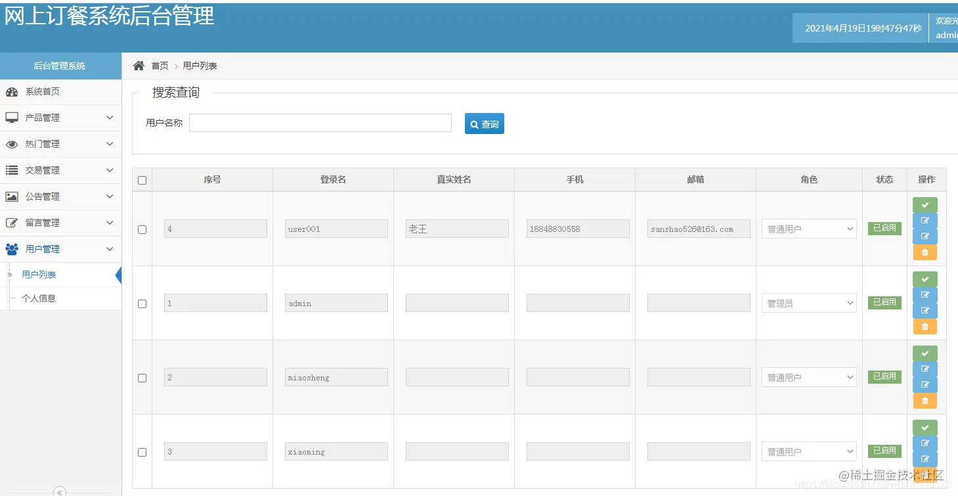The image size is (958, 496).
Task: Click real name field containing 老王
Action: pyautogui.click(x=457, y=229)
